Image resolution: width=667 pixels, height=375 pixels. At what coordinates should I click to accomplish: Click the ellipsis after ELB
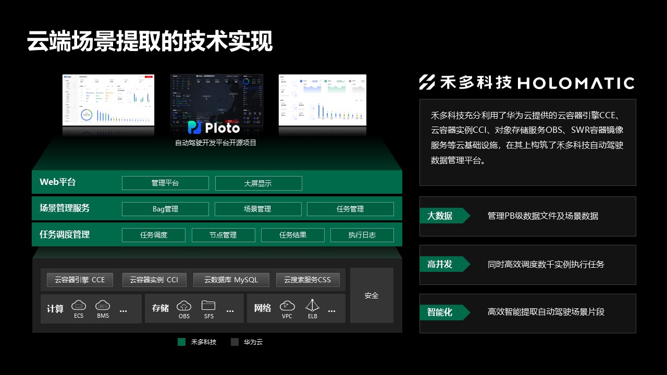pos(332,311)
